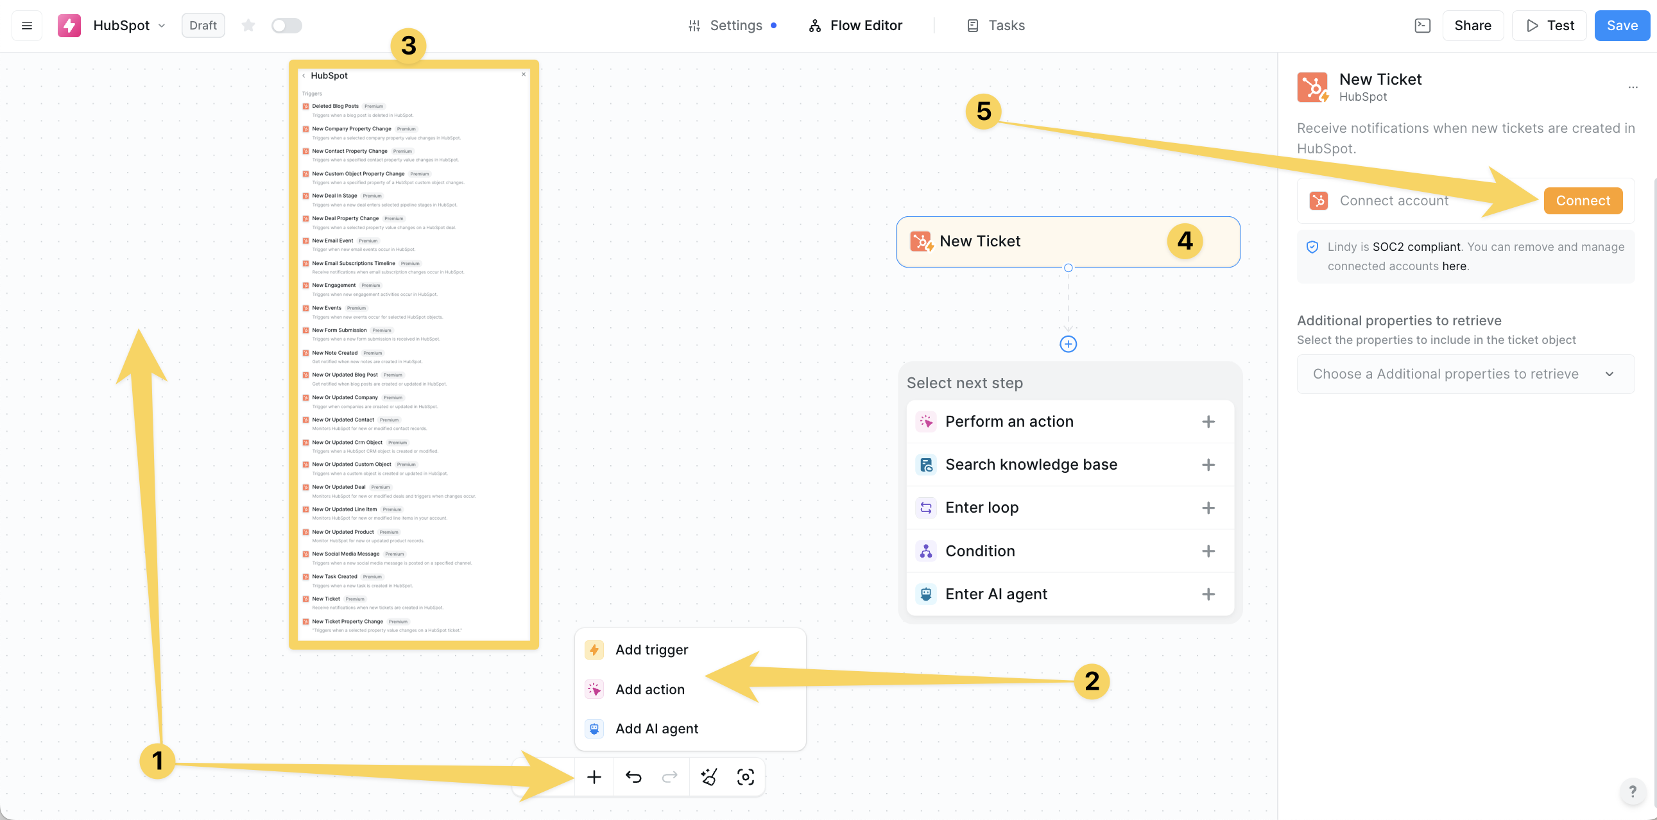This screenshot has width=1657, height=820.
Task: Expand the HubSpot agent name dropdown
Action: (162, 26)
